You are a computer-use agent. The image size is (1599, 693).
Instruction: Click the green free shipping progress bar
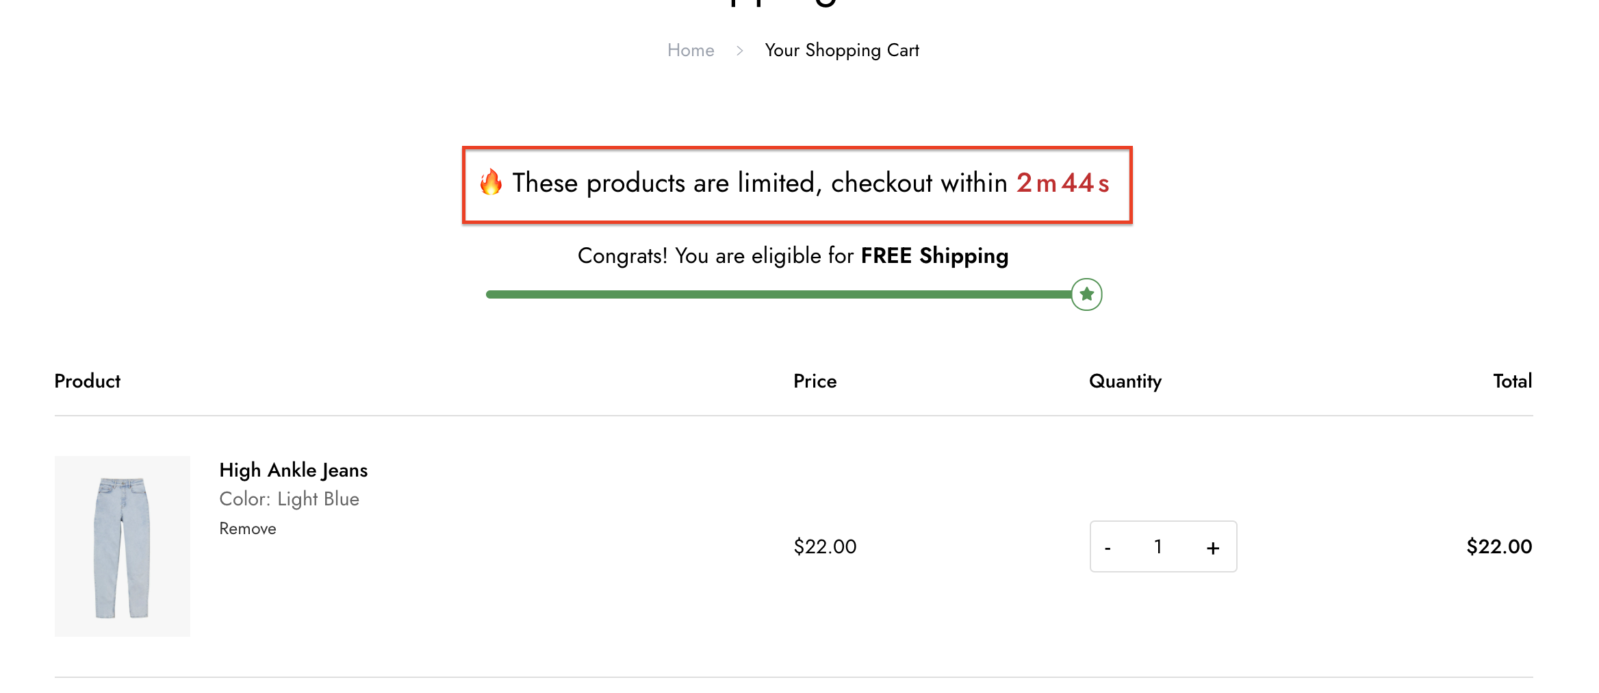(x=779, y=294)
